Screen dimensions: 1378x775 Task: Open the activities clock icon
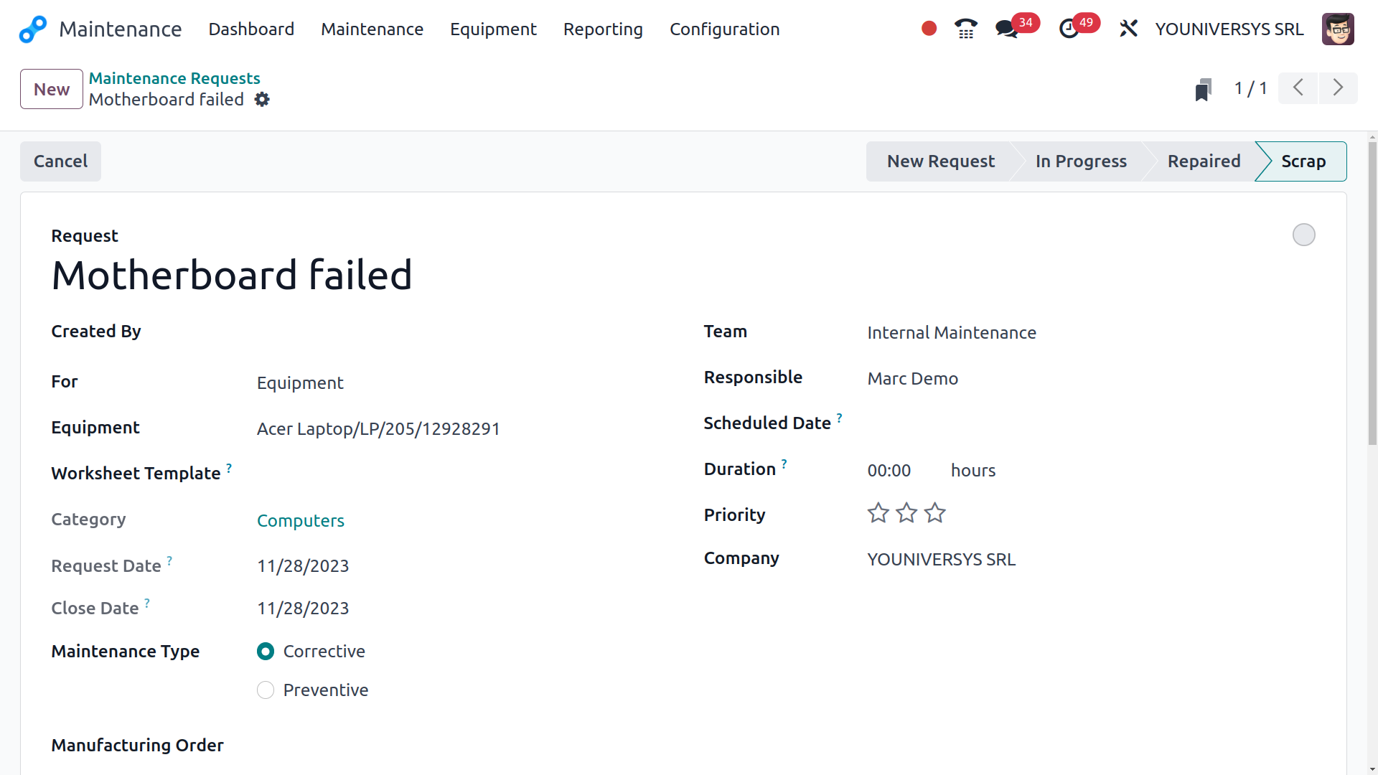point(1069,29)
